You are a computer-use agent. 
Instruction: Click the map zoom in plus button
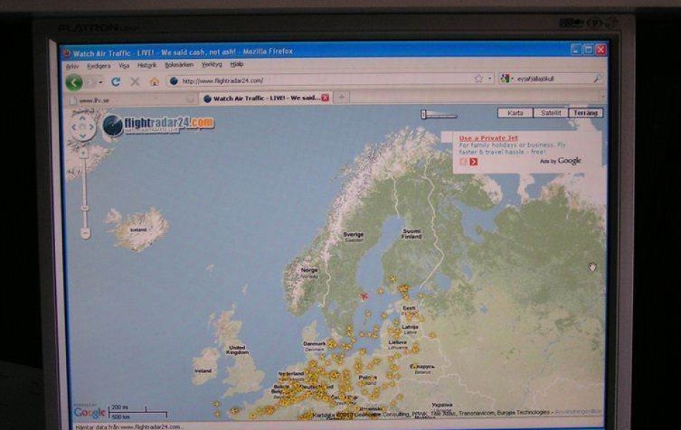coord(84,153)
